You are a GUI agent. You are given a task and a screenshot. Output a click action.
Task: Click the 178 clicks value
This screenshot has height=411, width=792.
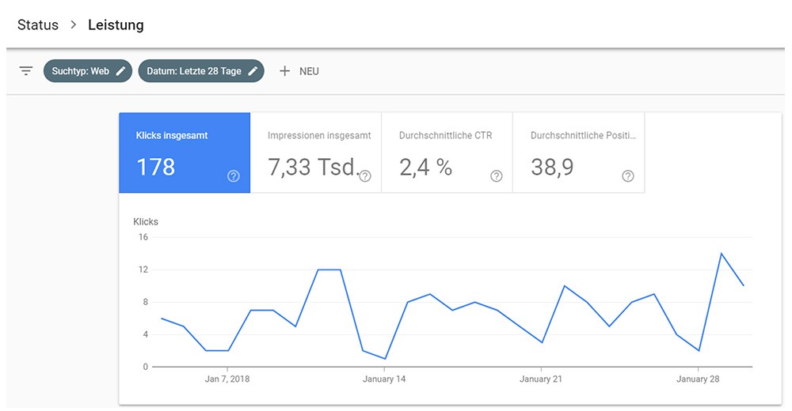click(155, 167)
